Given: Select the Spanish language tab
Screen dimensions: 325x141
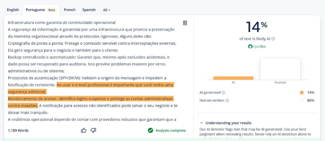Looking at the screenshot, I should 89,10.
